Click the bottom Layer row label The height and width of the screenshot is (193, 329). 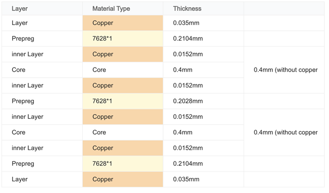(20, 179)
